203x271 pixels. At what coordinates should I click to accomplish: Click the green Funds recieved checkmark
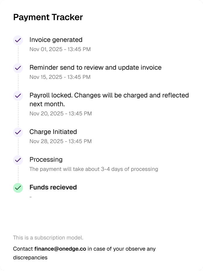[x=18, y=188]
